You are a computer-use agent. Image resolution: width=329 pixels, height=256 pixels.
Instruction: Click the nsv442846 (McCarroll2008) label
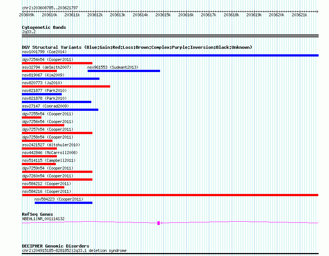click(50, 153)
